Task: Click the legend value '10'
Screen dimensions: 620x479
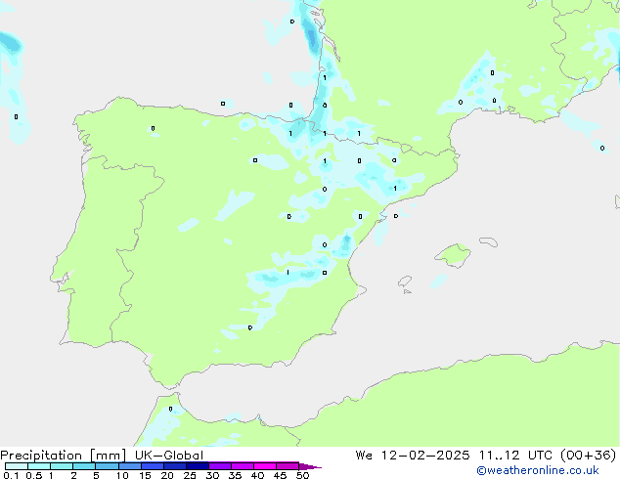Action: pyautogui.click(x=122, y=475)
